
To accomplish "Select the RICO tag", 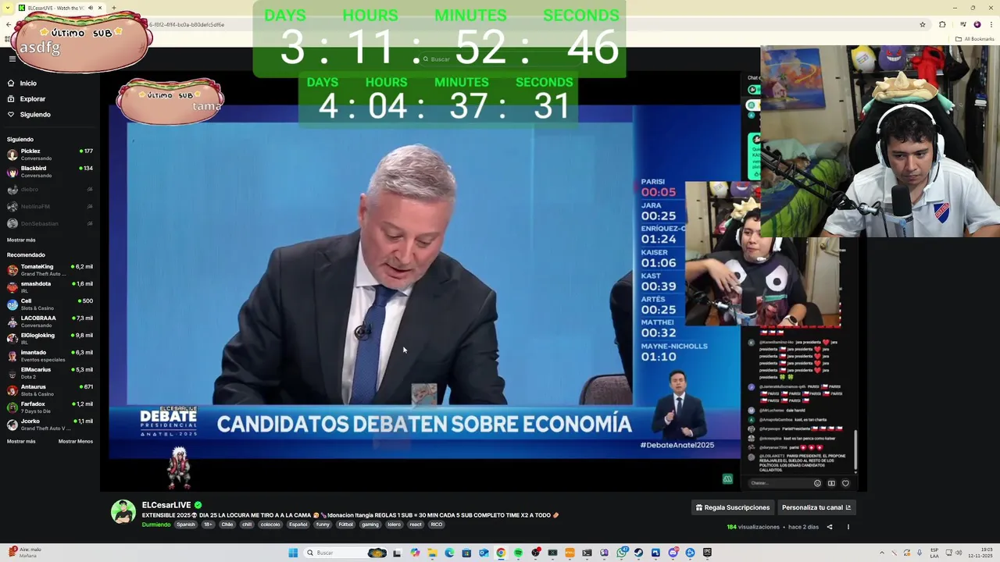I will (x=436, y=525).
